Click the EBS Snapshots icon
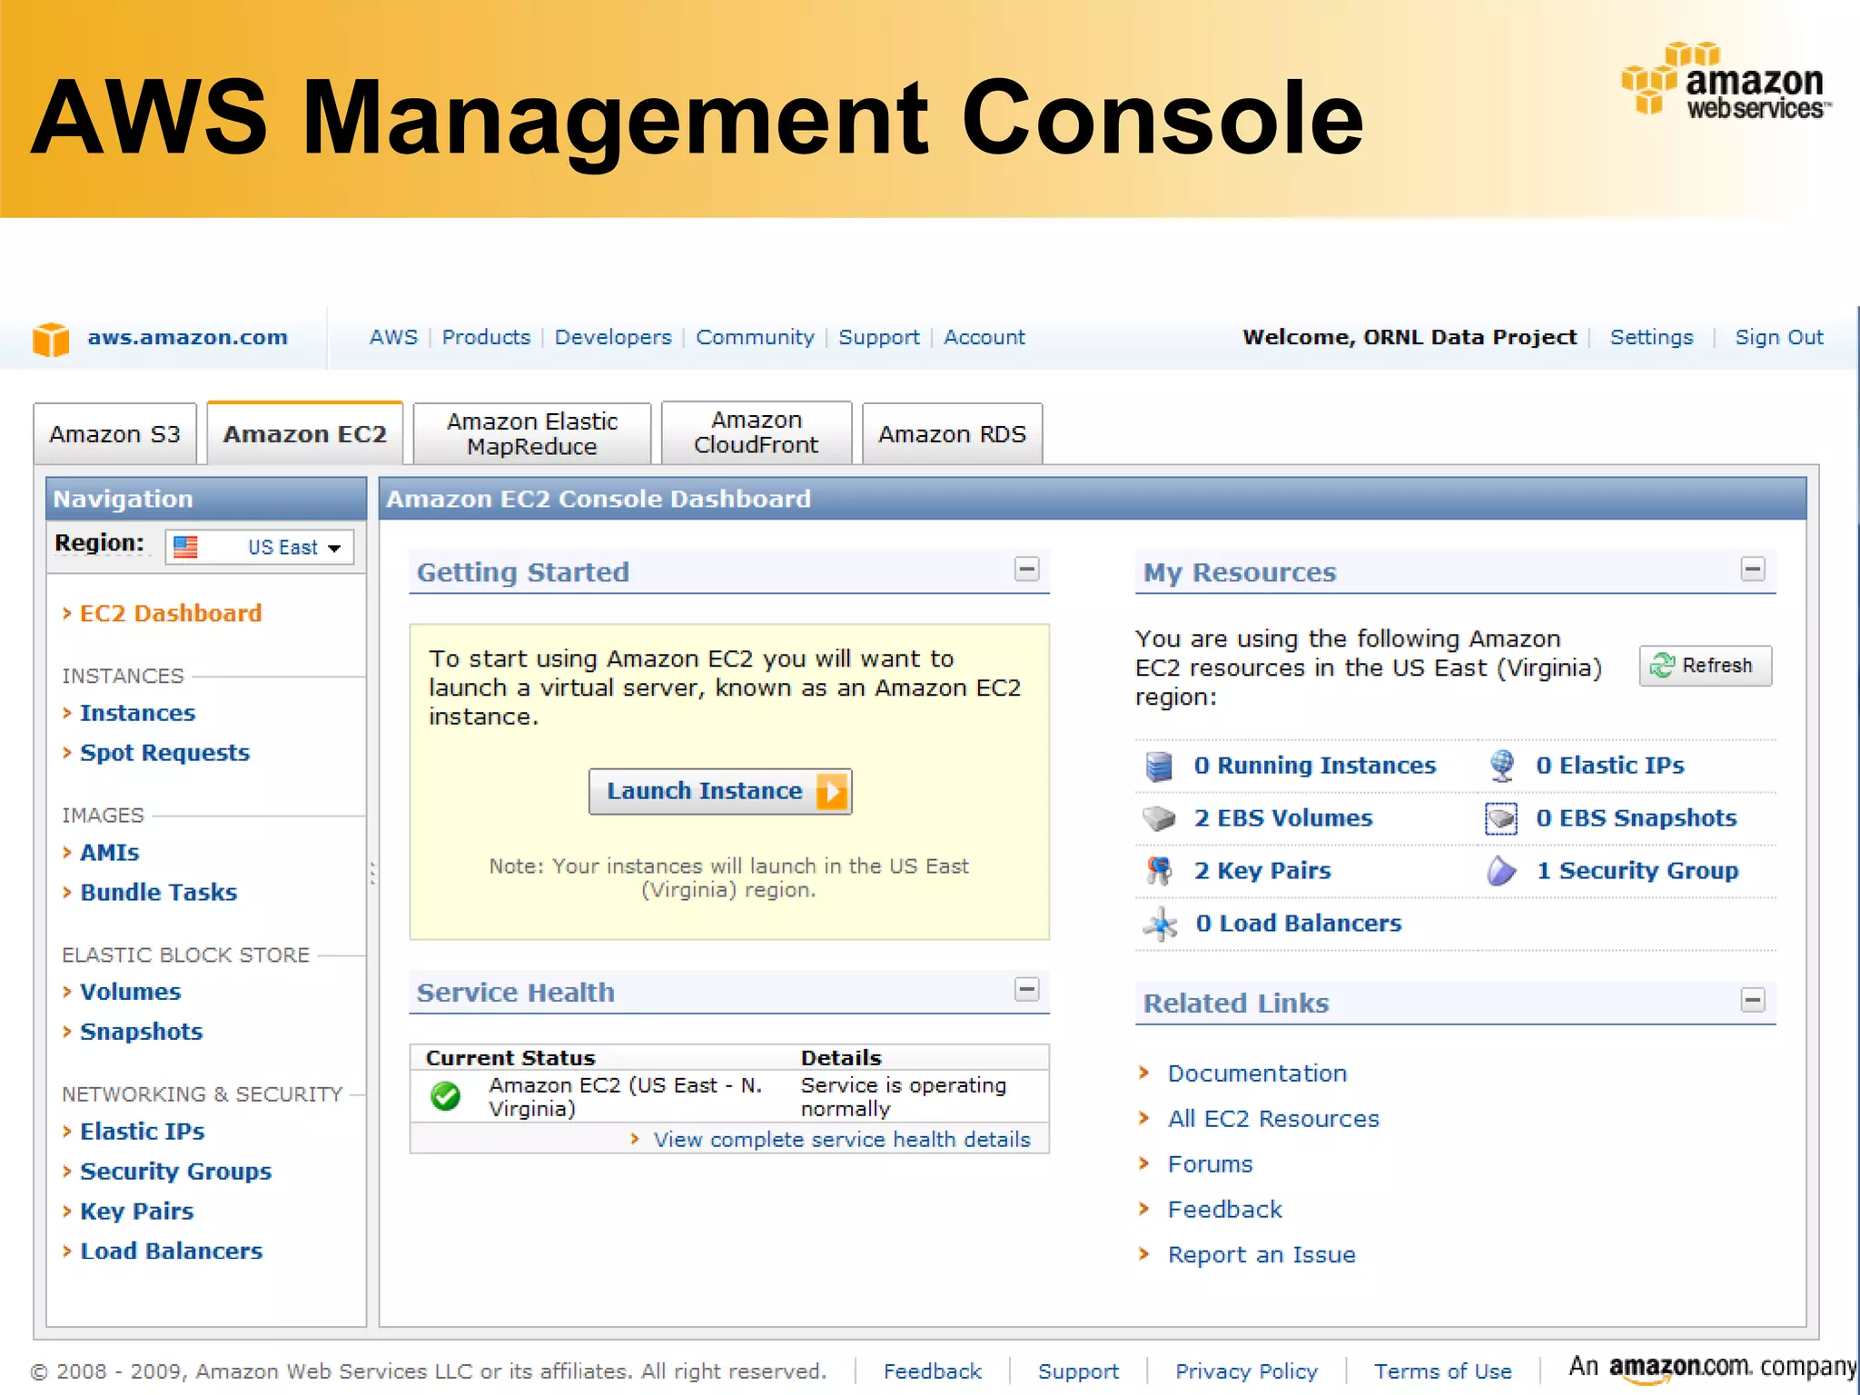Screen dimensions: 1860x1395 1501,819
